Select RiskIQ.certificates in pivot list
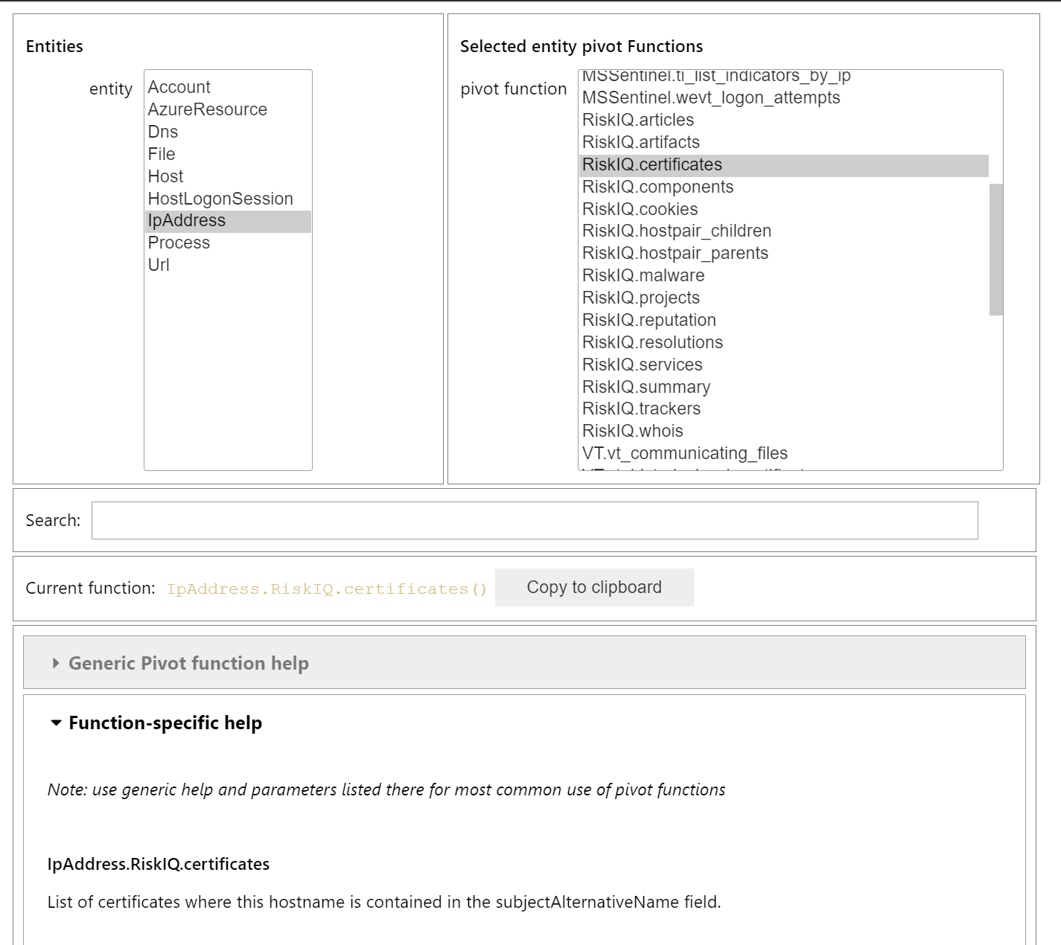 click(784, 165)
